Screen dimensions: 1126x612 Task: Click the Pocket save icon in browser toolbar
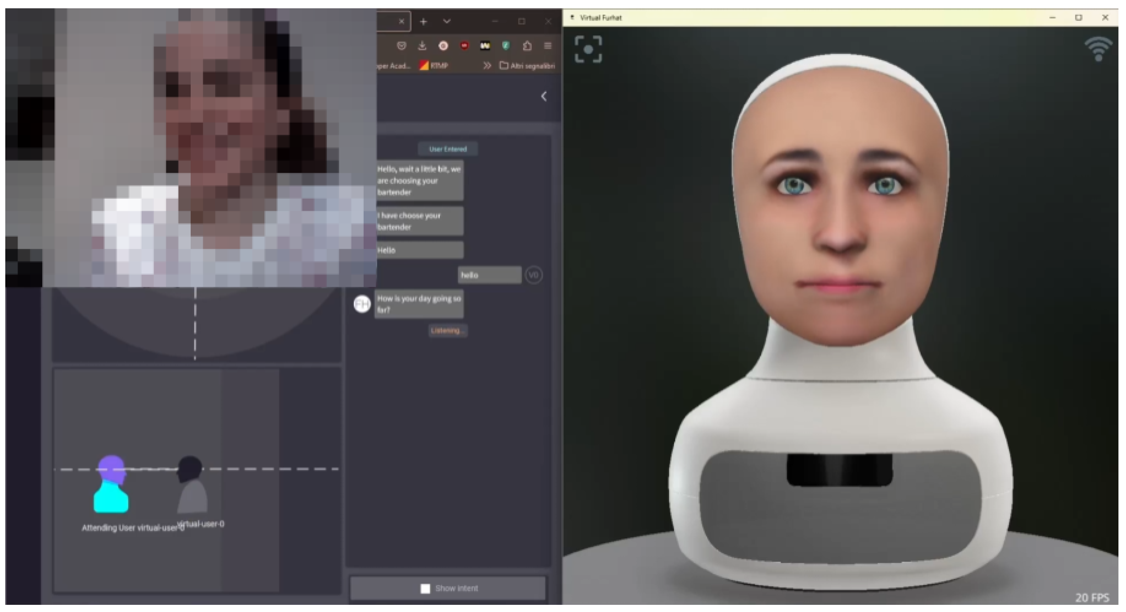[x=401, y=46]
